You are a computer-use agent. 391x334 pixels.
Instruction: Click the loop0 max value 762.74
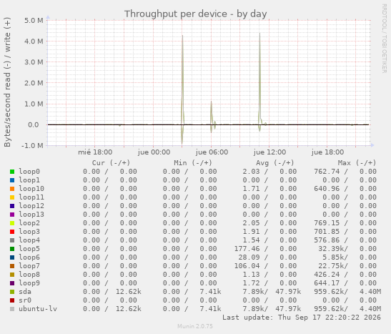[x=327, y=172]
